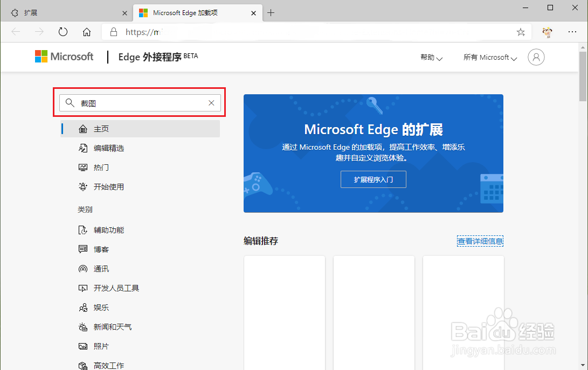Open the account sign-in circle icon
588x370 pixels.
[x=536, y=57]
